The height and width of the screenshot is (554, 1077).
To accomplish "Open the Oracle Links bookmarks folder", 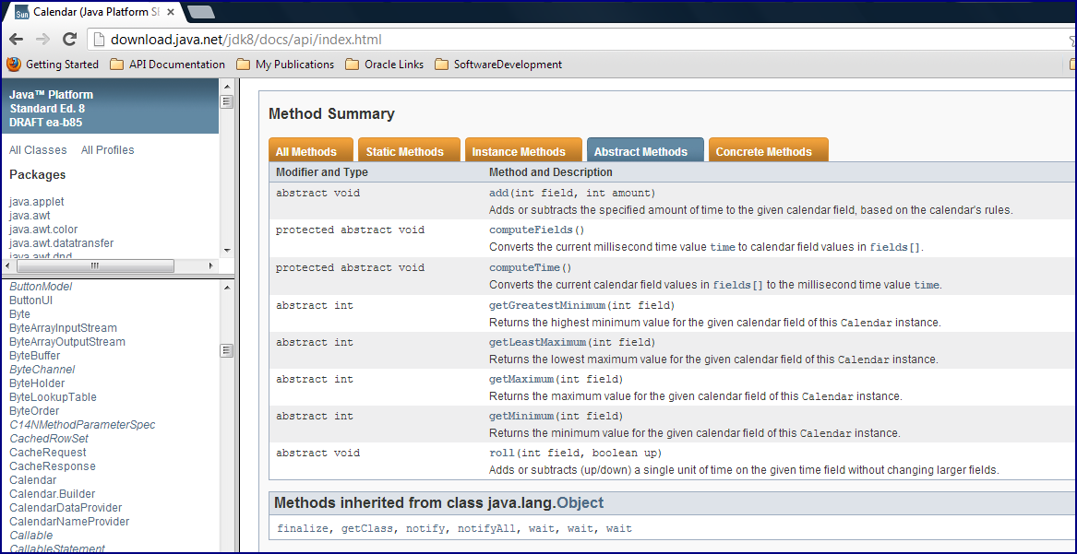I will point(385,65).
